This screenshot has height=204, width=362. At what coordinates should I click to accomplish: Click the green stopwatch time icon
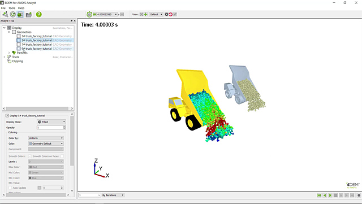coord(89,14)
